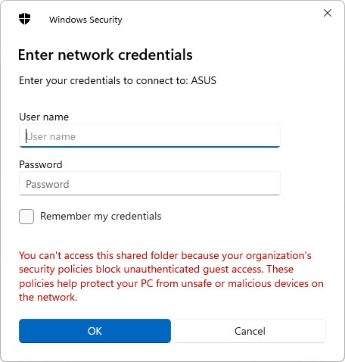This screenshot has height=362, width=345.
Task: Select the 'User name' field label
Action: 44,117
